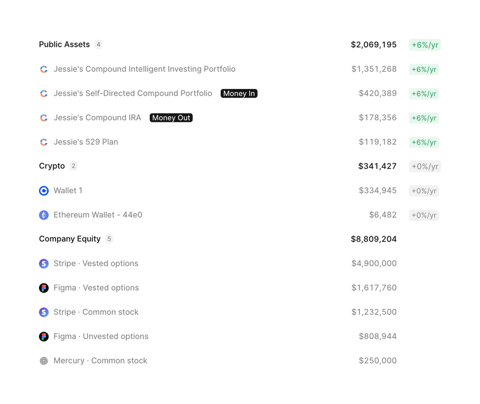Click the Mercury logo next to Common stock
Screen dimensions: 480x404
44,360
